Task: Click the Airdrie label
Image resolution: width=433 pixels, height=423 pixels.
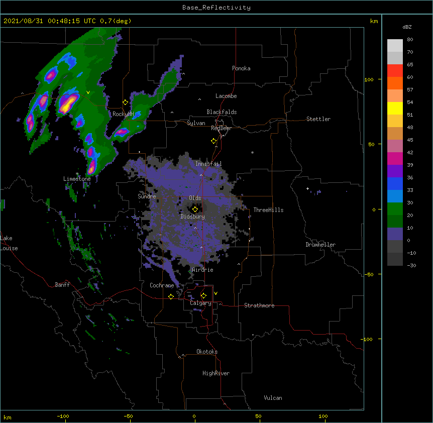Action: [202, 270]
